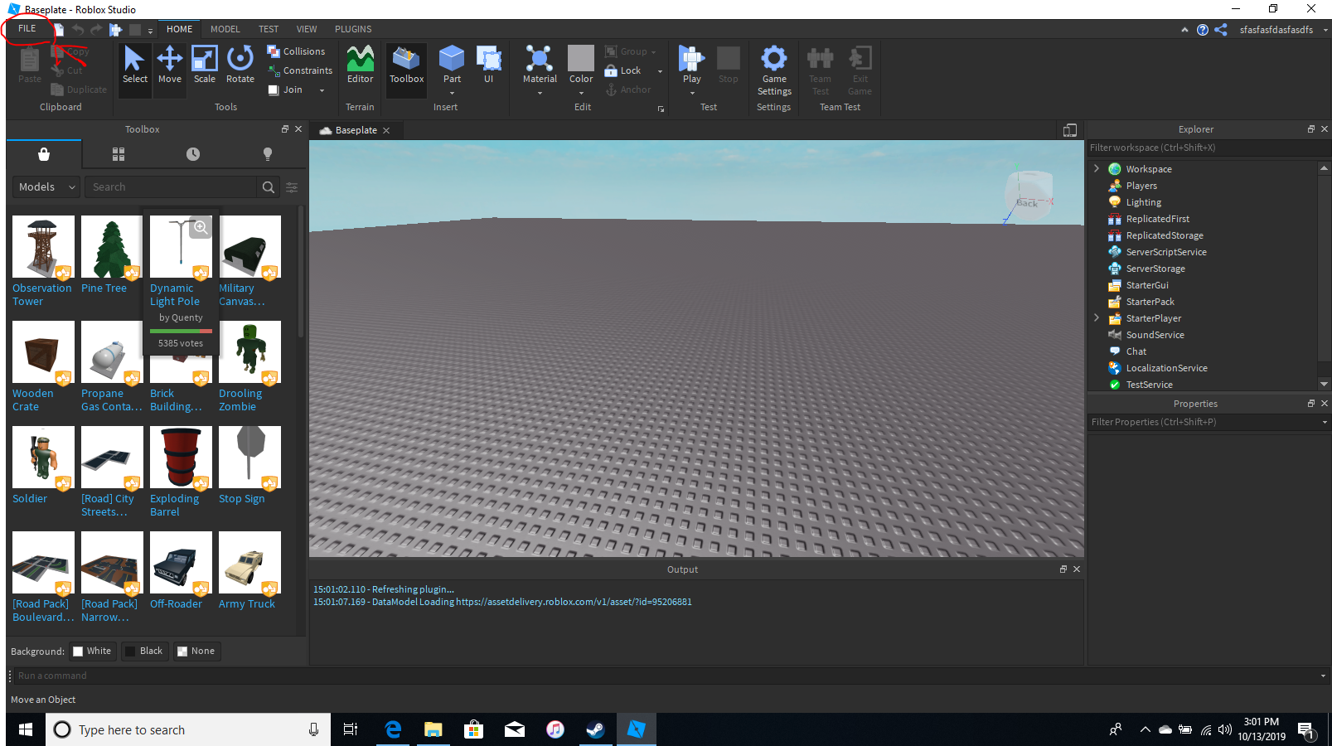Image resolution: width=1332 pixels, height=746 pixels.
Task: Choose the Scale tool
Action: click(205, 65)
